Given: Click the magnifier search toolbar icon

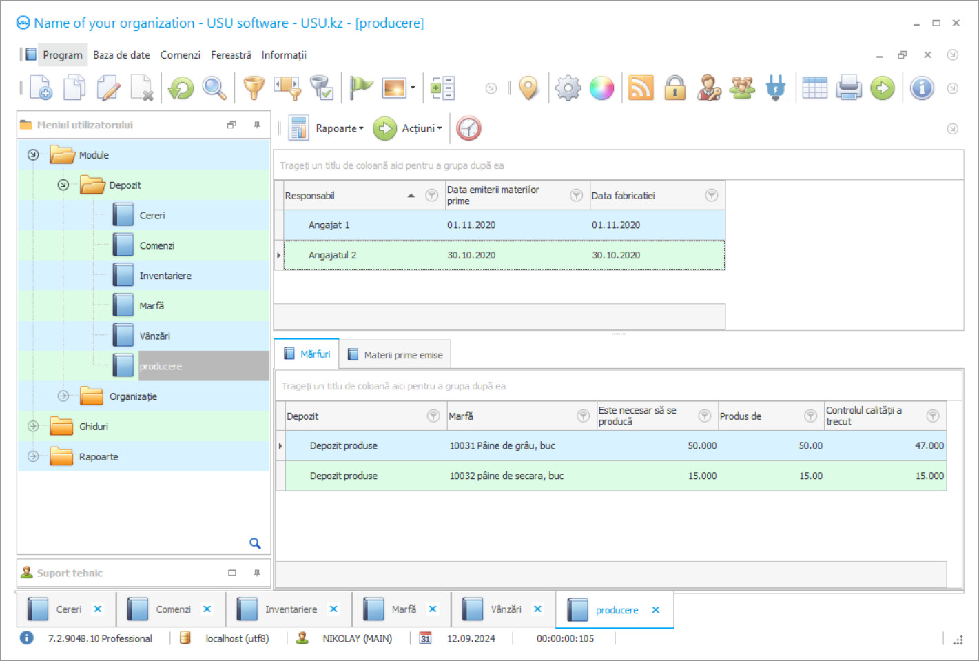Looking at the screenshot, I should pos(214,88).
